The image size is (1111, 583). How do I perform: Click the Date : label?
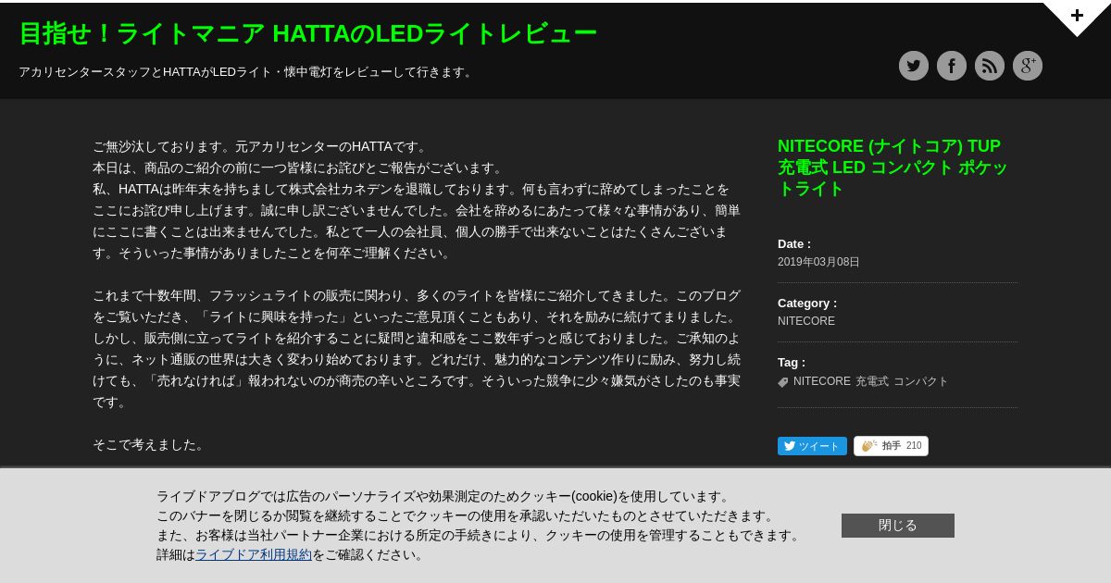click(x=794, y=244)
